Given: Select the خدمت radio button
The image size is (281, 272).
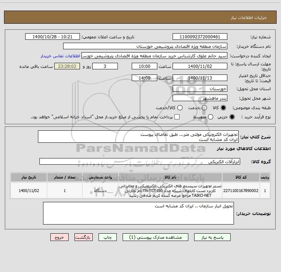Looking at the screenshot, I should point(204,108).
